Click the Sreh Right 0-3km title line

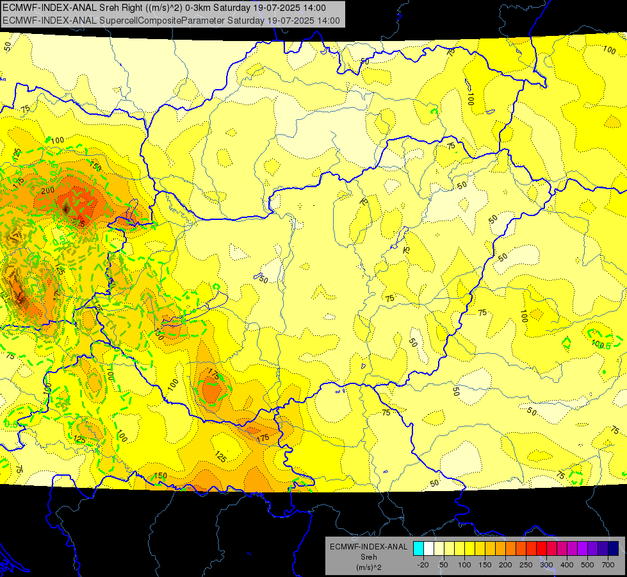(x=164, y=8)
